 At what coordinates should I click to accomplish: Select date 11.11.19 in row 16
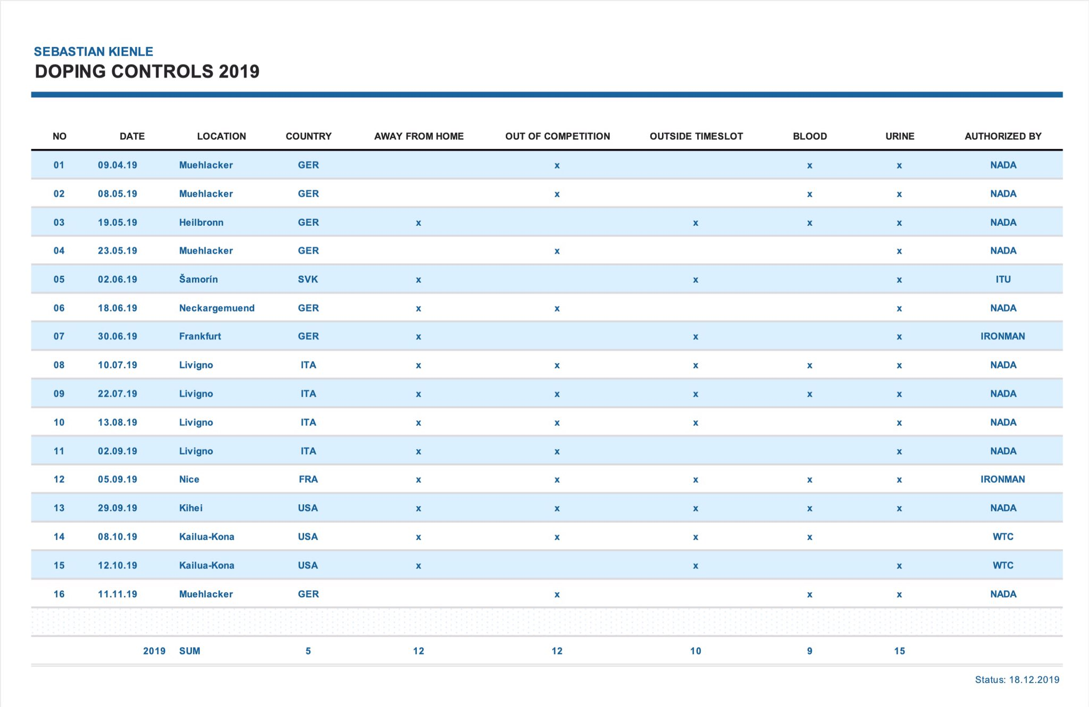118,594
